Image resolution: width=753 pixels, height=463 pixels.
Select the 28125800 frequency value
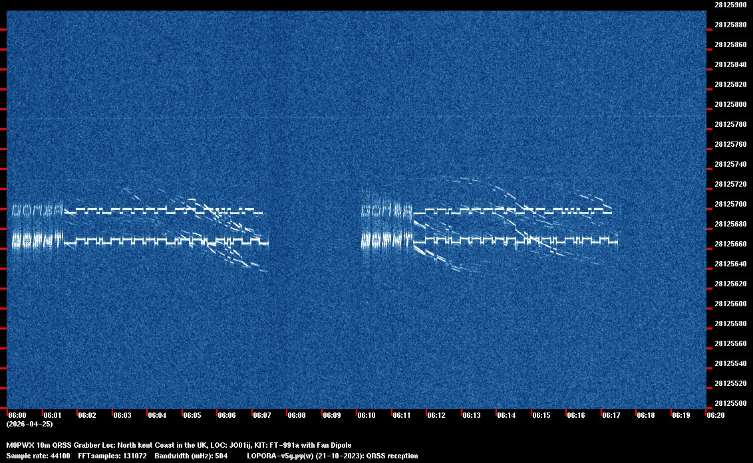click(x=730, y=104)
